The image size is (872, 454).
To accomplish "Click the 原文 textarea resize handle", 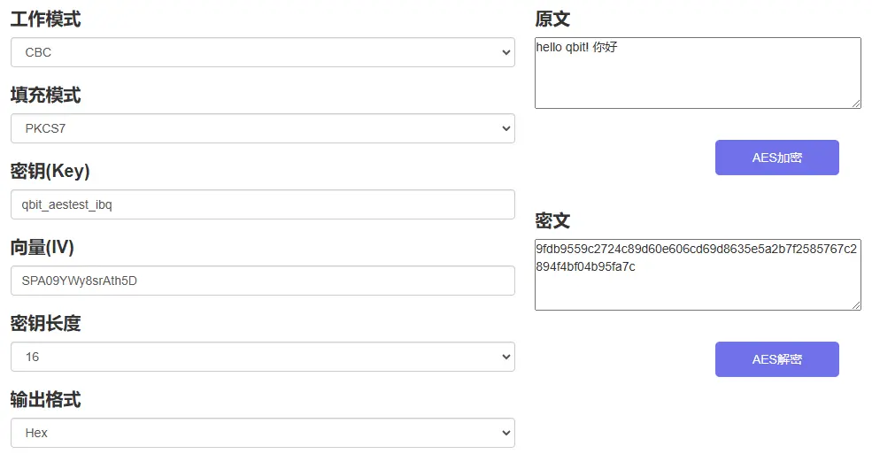I will click(856, 104).
